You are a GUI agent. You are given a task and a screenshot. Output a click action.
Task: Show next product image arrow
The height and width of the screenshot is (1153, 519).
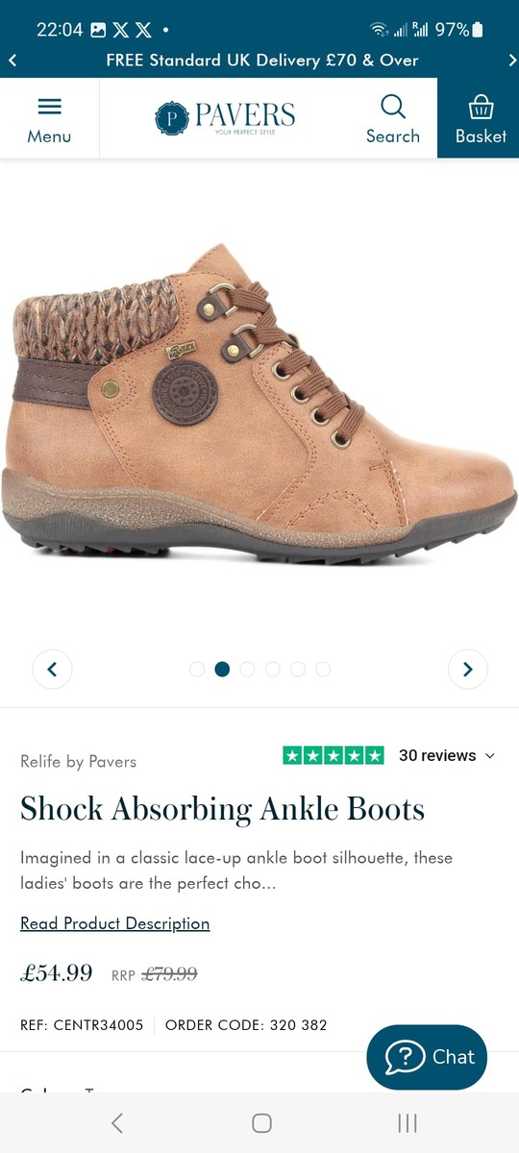pyautogui.click(x=468, y=669)
